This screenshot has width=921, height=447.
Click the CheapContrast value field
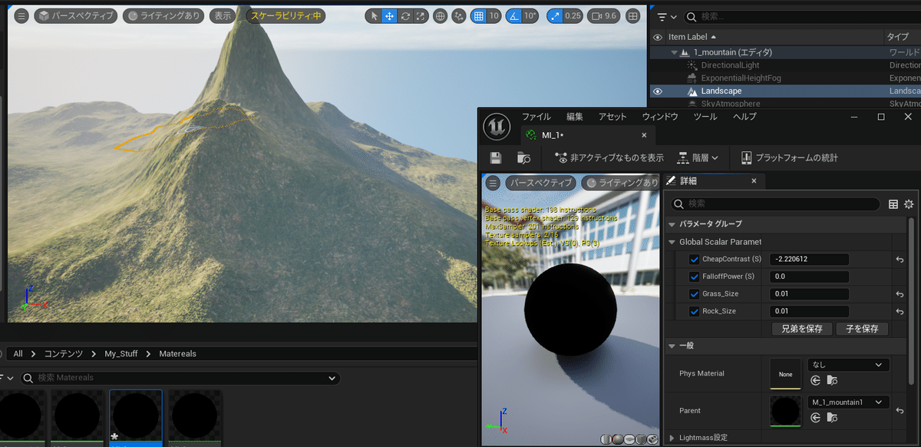(x=810, y=260)
